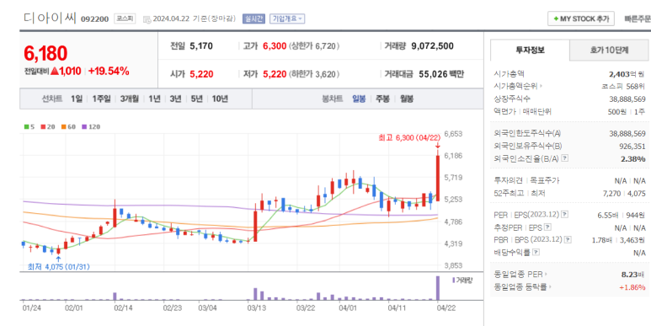
Task: Add stock with MY STOCK 추가 button
Action: (581, 19)
